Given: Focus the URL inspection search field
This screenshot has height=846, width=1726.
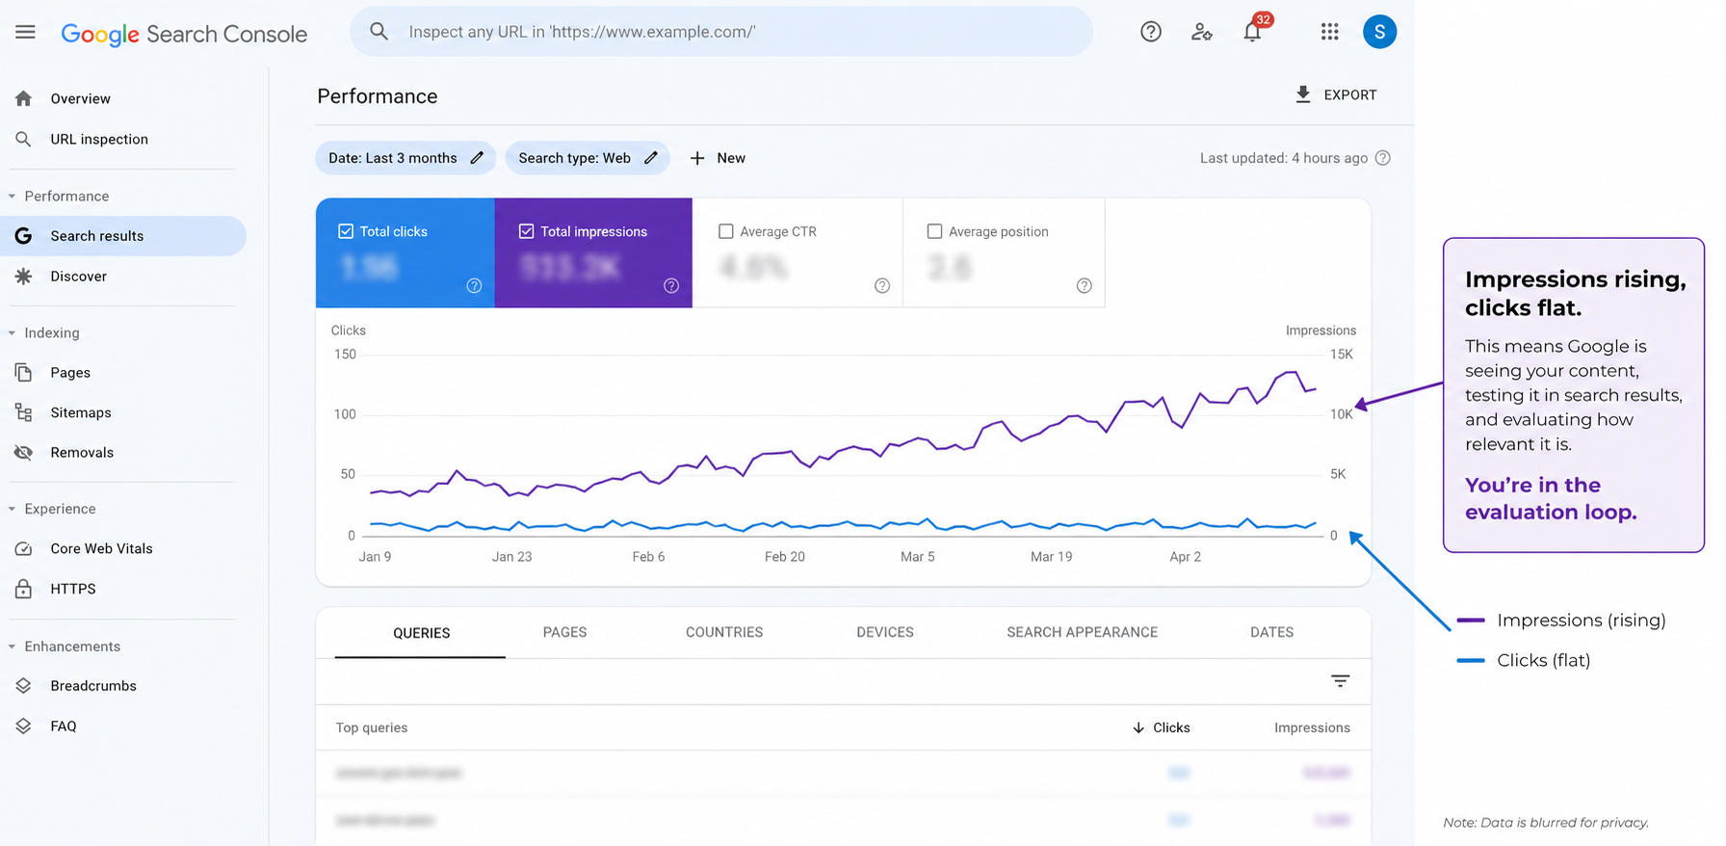Looking at the screenshot, I should coord(721,32).
